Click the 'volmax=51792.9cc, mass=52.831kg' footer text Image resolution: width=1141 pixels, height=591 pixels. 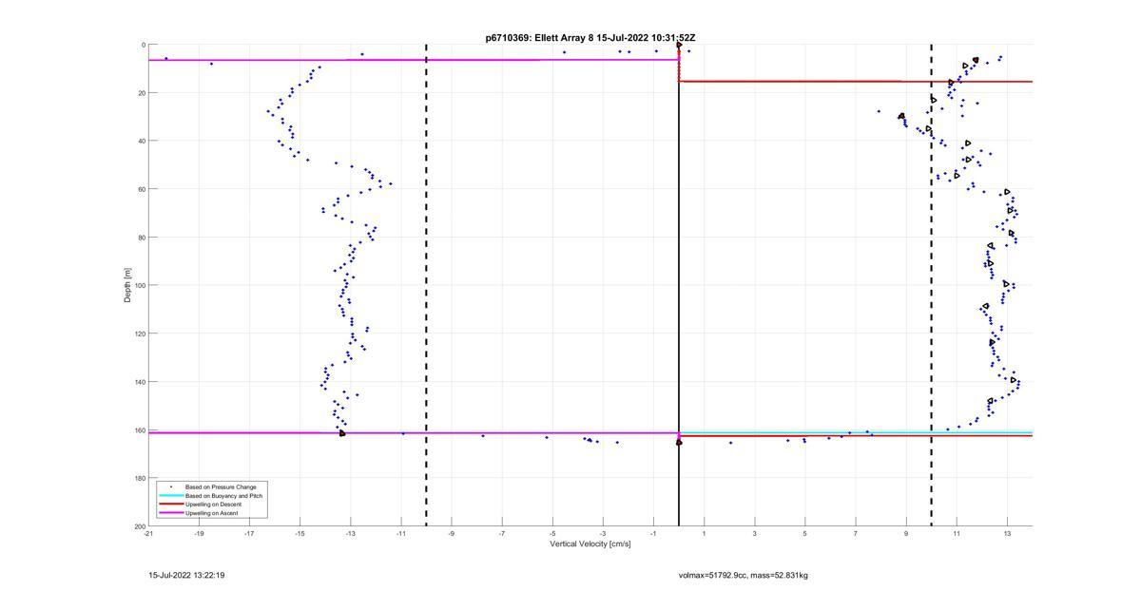pyautogui.click(x=744, y=575)
